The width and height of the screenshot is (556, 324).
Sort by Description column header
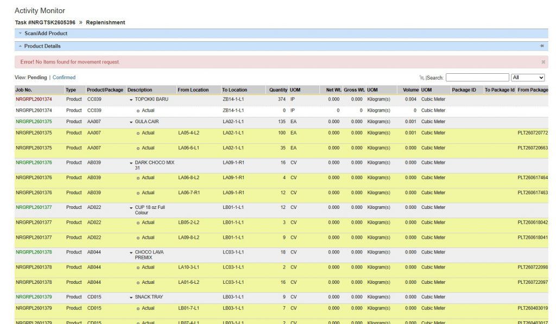tap(140, 90)
